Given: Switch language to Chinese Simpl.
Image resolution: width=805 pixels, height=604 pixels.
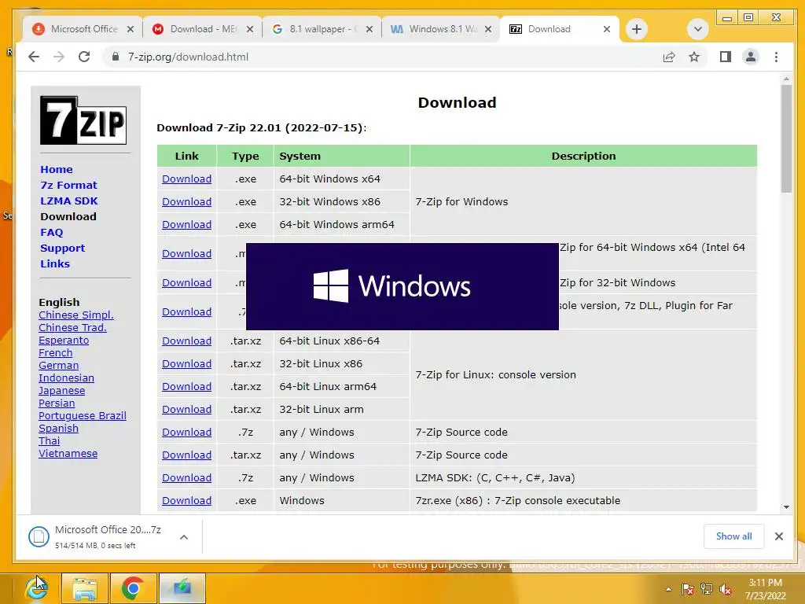Looking at the screenshot, I should [x=76, y=315].
